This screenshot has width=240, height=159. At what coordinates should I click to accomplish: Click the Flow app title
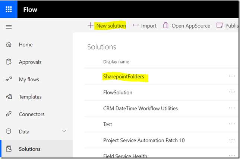(x=30, y=10)
